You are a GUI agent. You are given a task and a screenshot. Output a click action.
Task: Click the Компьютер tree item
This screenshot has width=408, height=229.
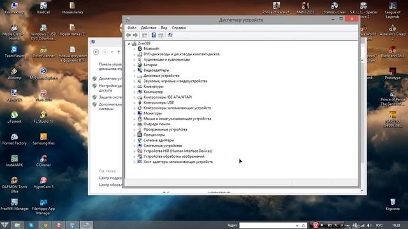(x=153, y=92)
